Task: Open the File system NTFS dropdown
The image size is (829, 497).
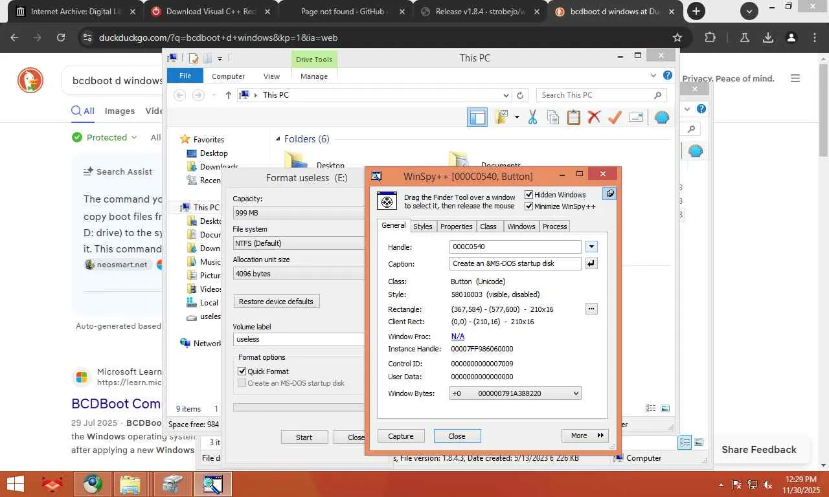Action: pyautogui.click(x=299, y=243)
